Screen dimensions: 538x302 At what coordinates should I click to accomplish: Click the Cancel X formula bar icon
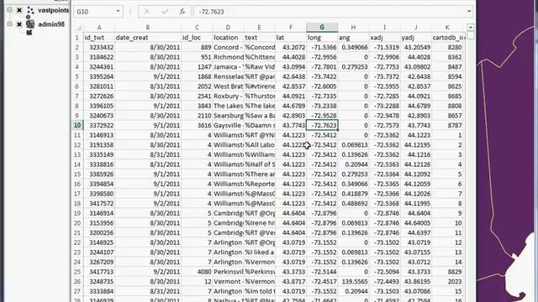147,12
